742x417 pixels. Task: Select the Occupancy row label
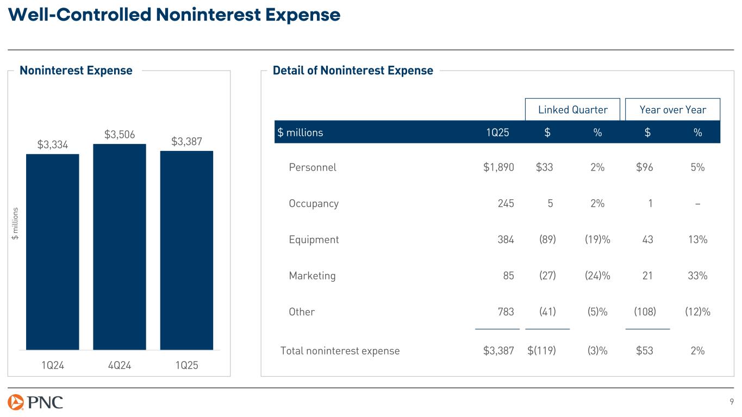[314, 204]
